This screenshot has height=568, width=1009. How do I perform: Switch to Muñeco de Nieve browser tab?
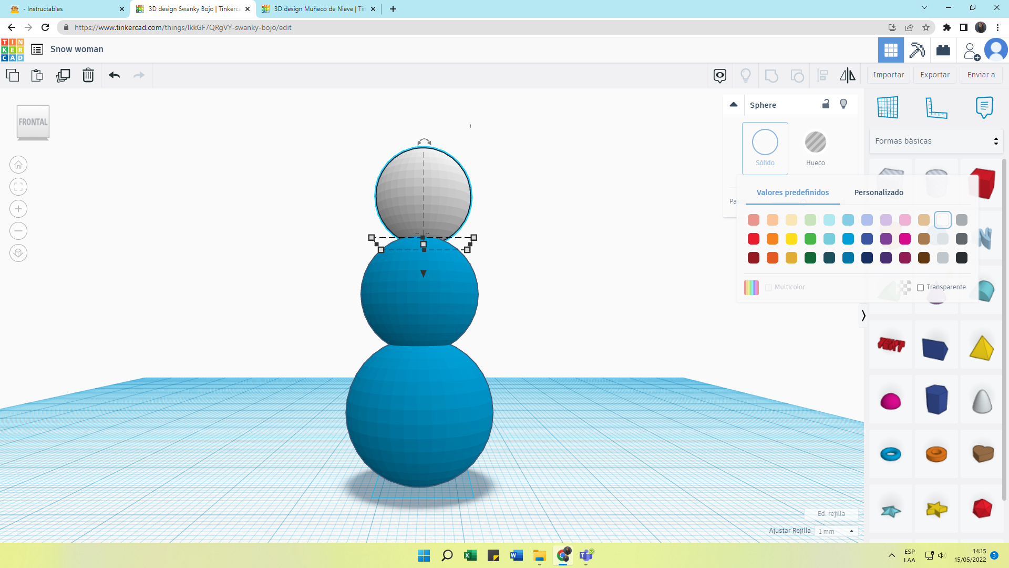318,9
